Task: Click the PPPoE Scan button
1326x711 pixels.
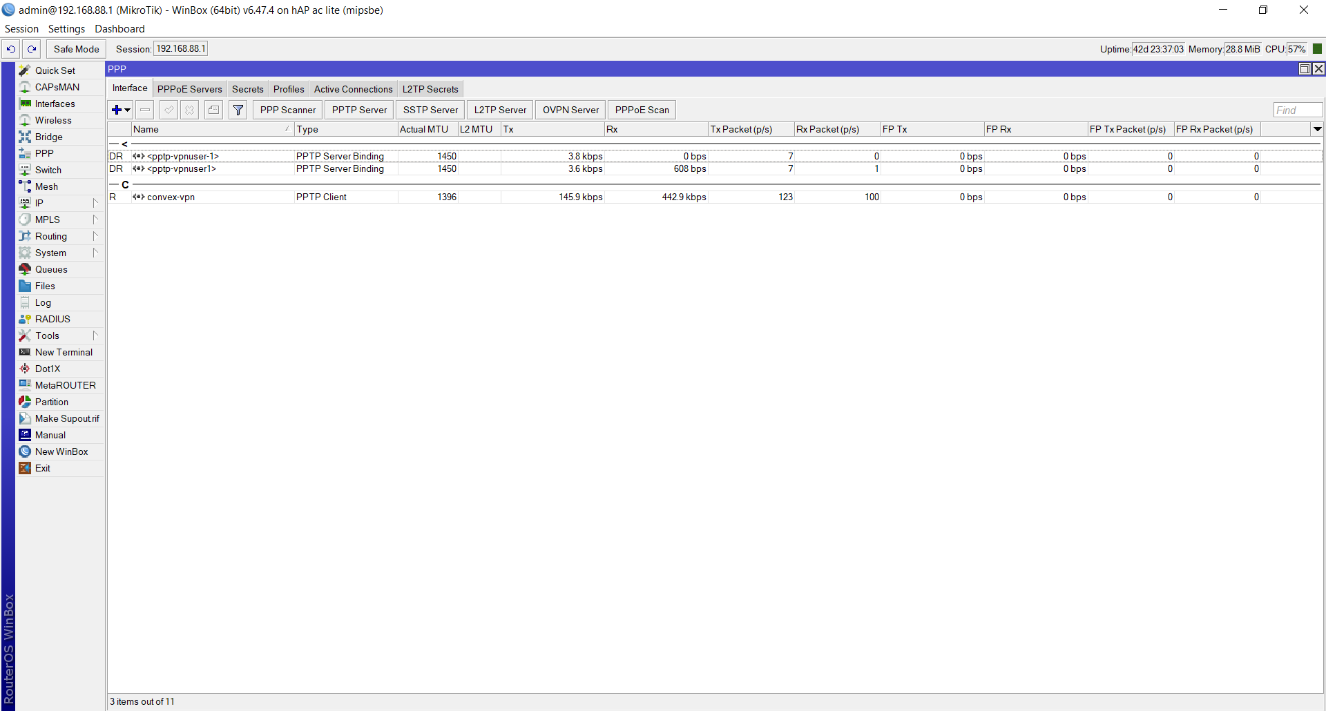Action: 642,110
